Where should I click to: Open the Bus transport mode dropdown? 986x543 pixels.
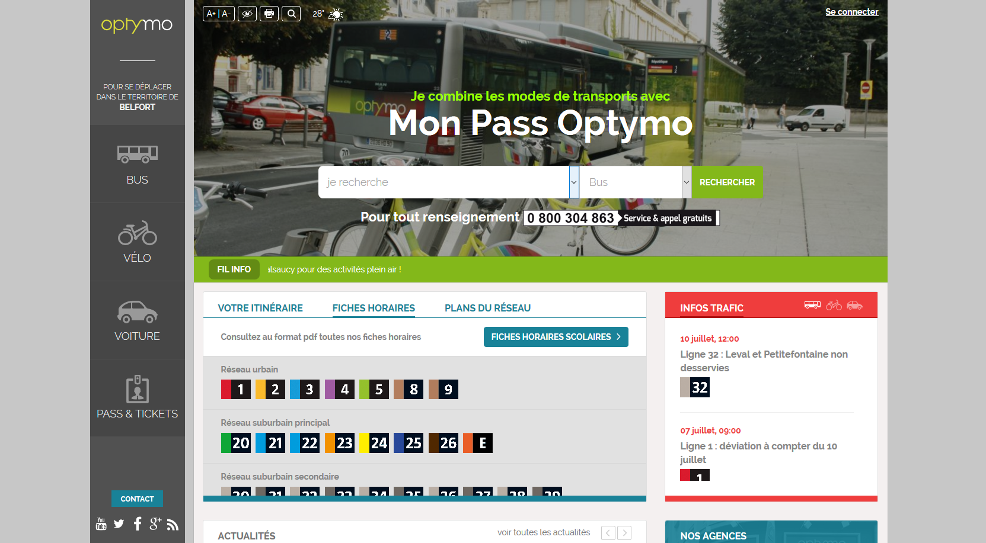pos(687,182)
